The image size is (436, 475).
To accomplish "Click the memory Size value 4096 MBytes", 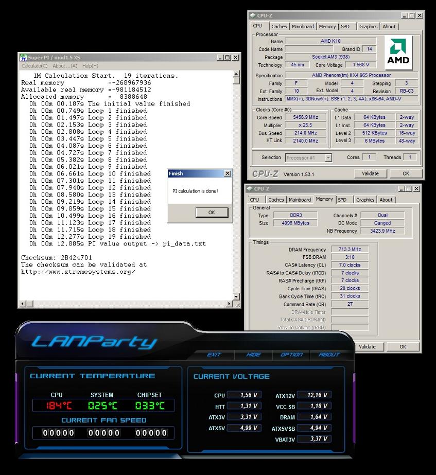I will [295, 223].
